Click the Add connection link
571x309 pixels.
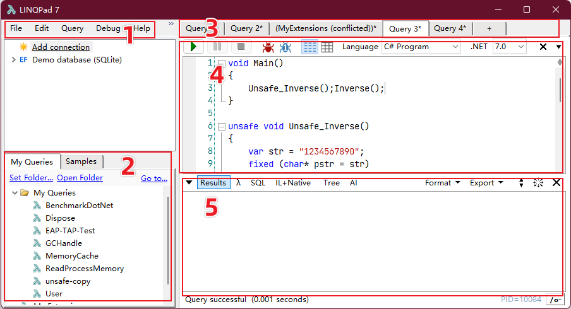click(61, 47)
